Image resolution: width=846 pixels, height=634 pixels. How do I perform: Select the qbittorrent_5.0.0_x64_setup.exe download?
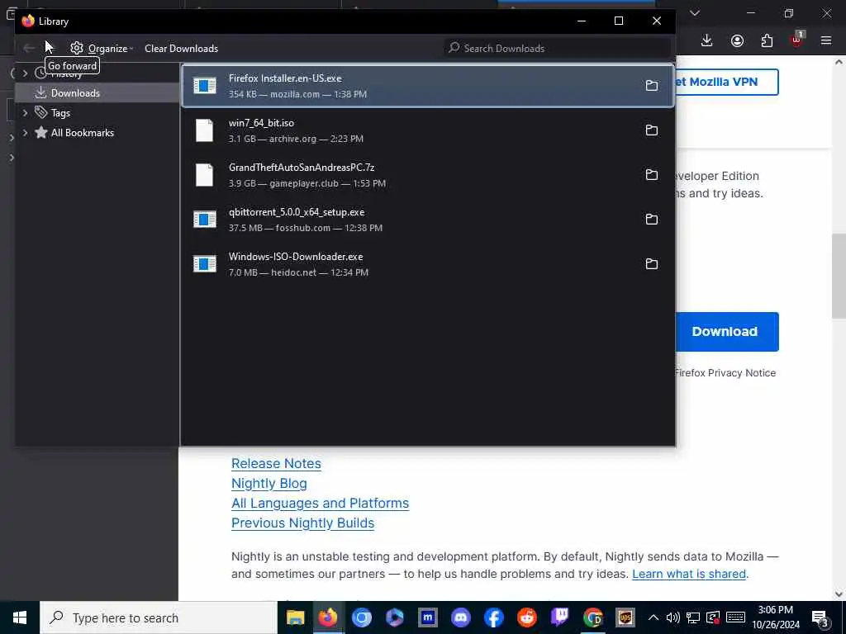427,220
